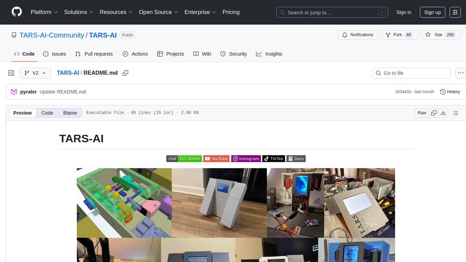Open the README outline icon
466x262 pixels.
point(455,113)
